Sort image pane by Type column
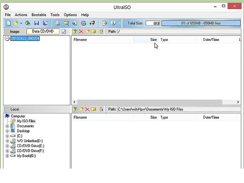244x183 pixels. click(177, 40)
